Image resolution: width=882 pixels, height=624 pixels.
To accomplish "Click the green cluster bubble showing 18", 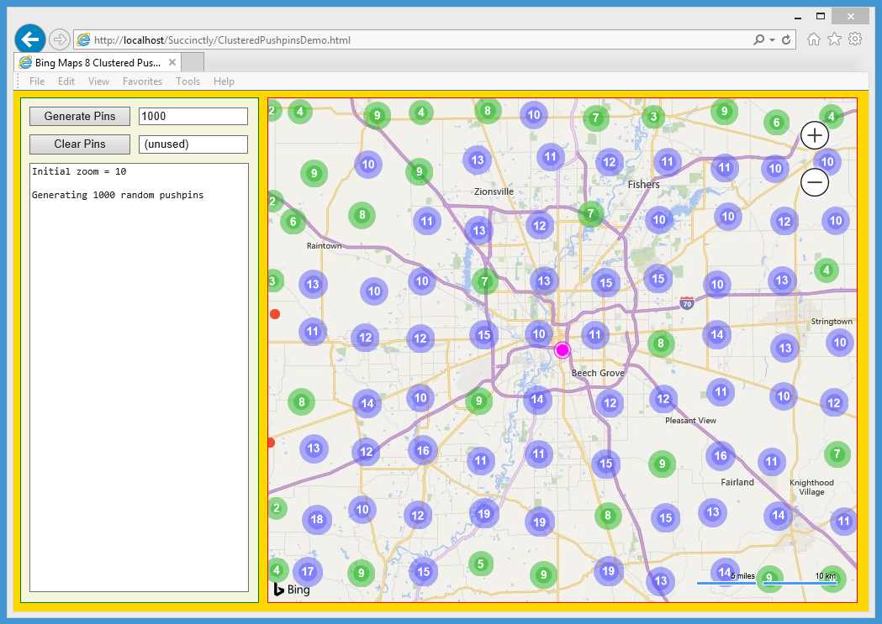I will pyautogui.click(x=317, y=519).
